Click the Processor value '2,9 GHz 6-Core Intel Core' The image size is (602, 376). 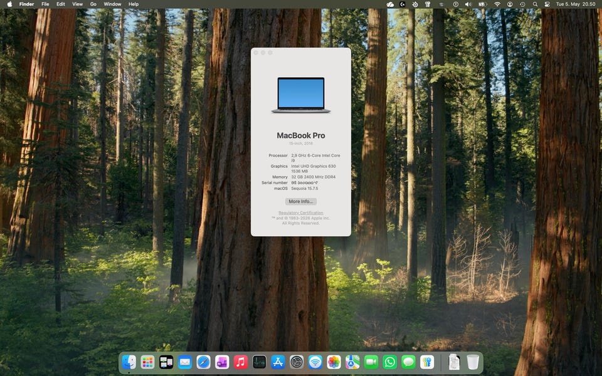pos(315,155)
